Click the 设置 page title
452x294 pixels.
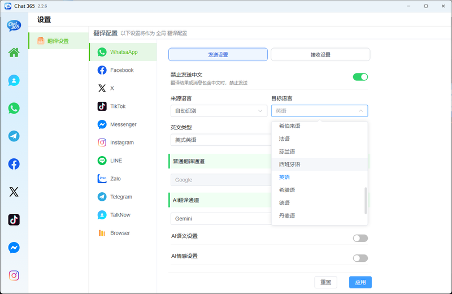[x=44, y=20]
